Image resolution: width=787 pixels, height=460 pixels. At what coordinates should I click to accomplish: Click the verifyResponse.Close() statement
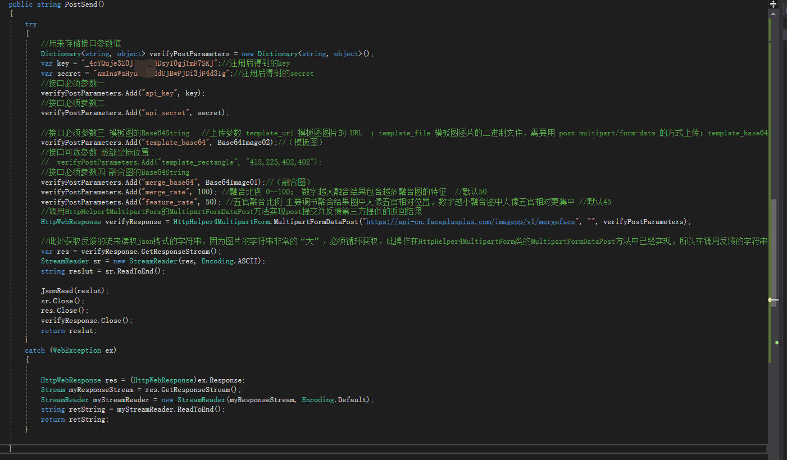coord(87,321)
